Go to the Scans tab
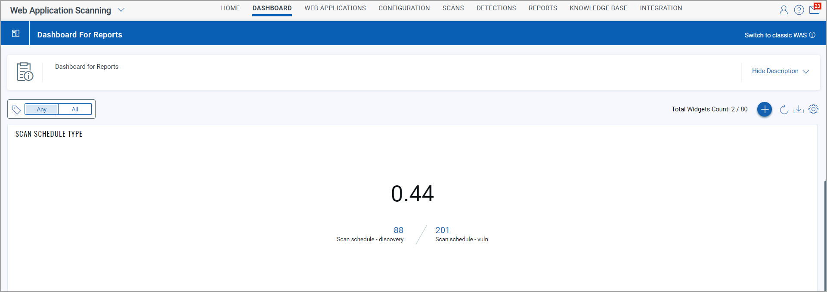Viewport: 827px width, 292px height. 453,8
